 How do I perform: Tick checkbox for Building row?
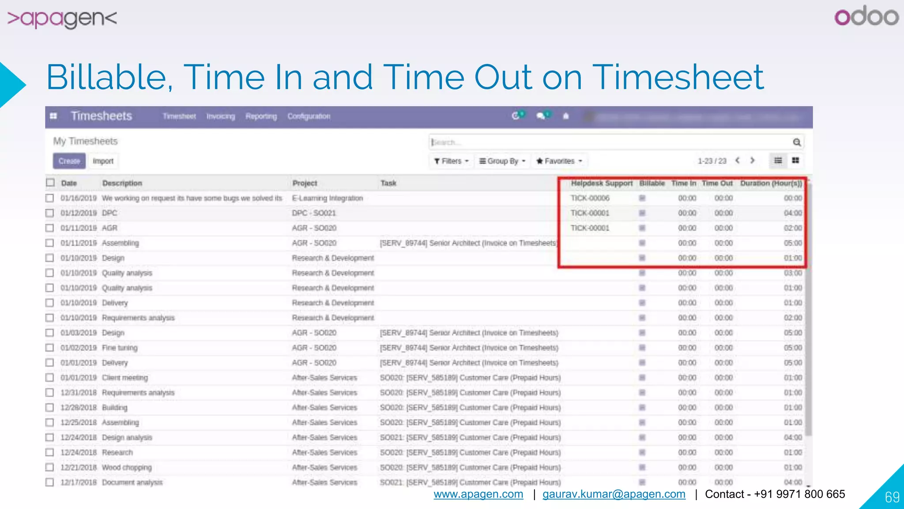[x=50, y=407]
